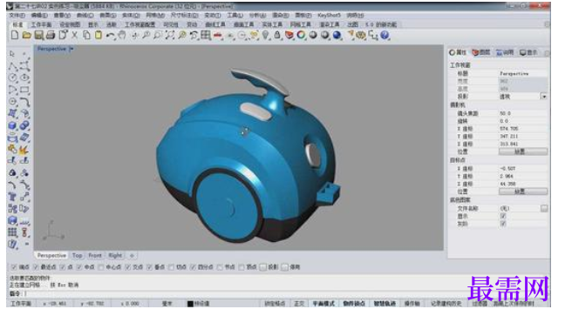Enable the 投影 osnap checkbox

click(x=263, y=267)
